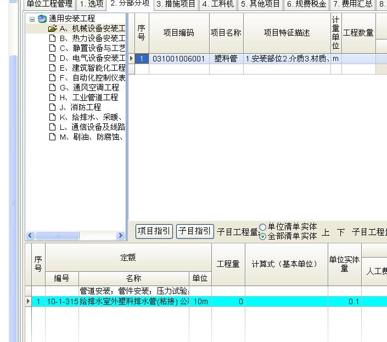This screenshot has width=387, height=342.
Task: Select the 单位清单实体 radio option
Action: (x=288, y=226)
